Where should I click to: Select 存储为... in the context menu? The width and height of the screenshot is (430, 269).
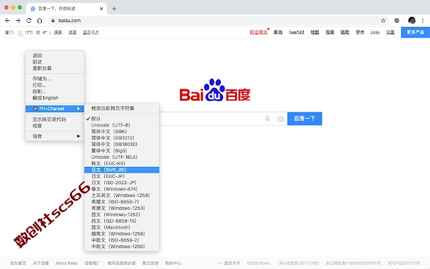(x=54, y=79)
